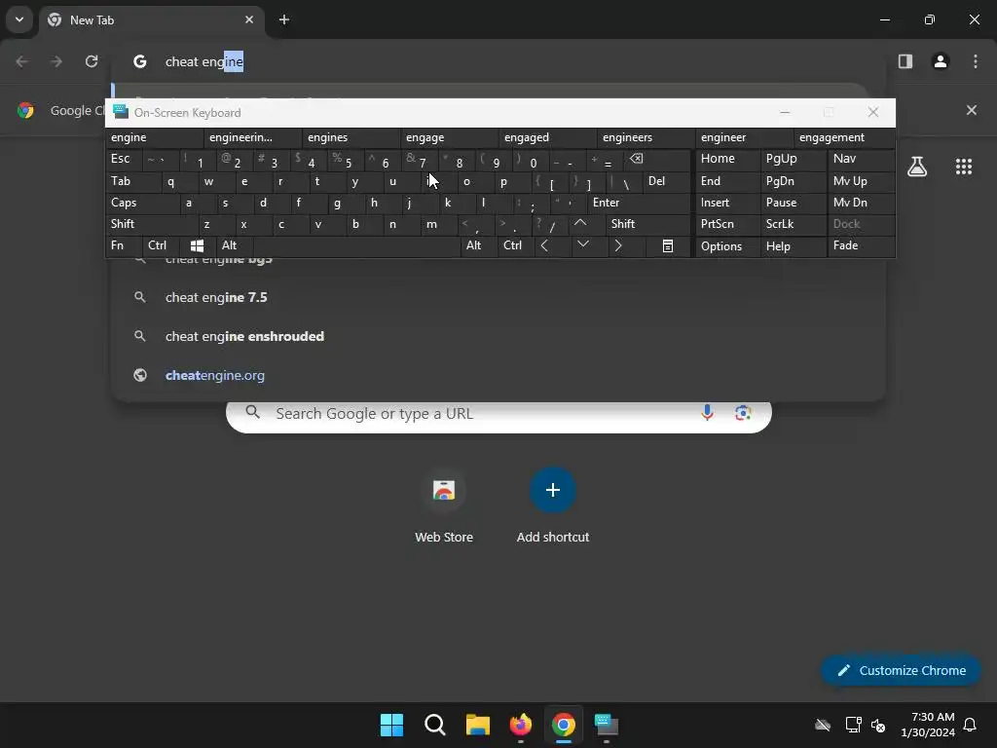
Task: Open taskbar Search magnifier
Action: click(435, 725)
